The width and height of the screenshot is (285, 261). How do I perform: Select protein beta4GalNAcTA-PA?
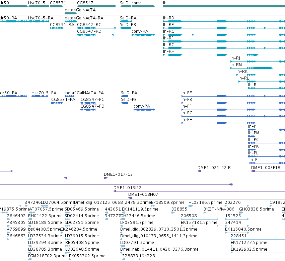(84, 93)
